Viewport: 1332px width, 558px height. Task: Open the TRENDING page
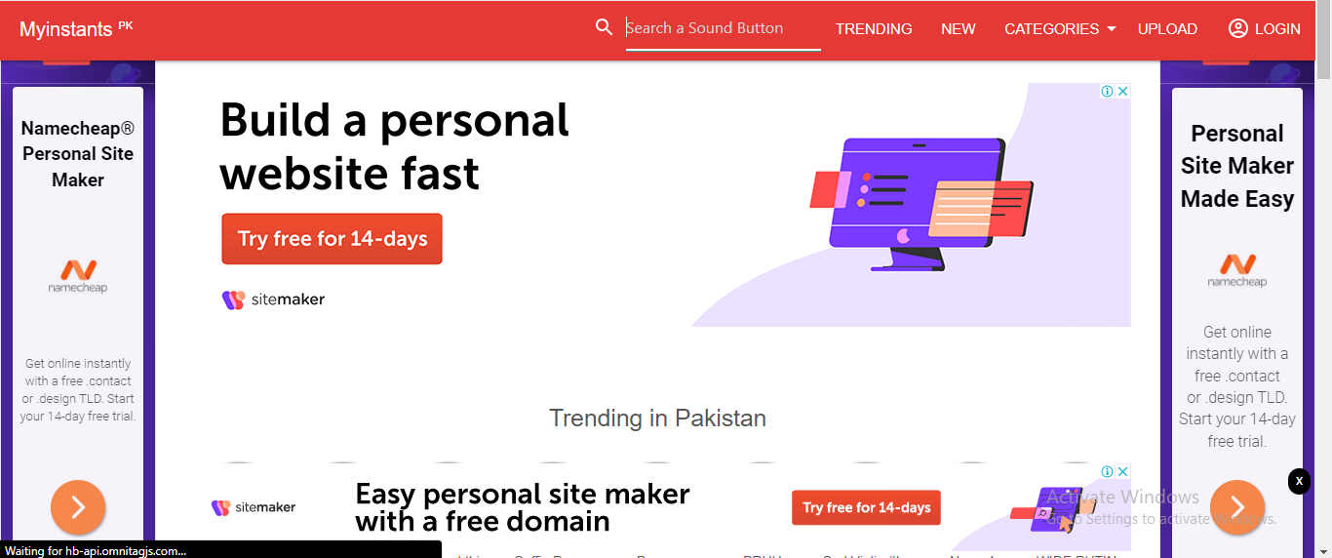pyautogui.click(x=874, y=29)
